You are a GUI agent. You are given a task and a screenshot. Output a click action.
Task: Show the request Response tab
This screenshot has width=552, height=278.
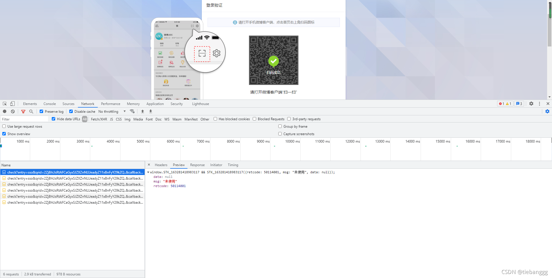point(198,165)
